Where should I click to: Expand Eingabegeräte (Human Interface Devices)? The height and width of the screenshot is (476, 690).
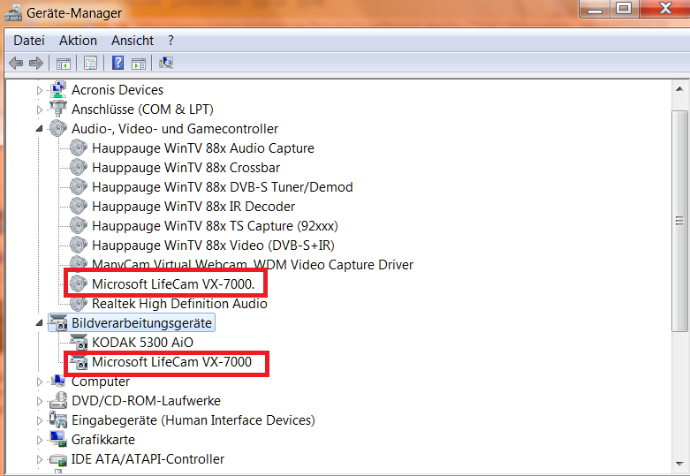[x=39, y=420]
